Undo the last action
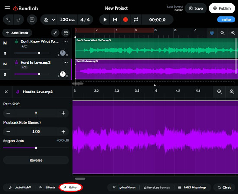 pos(8,19)
